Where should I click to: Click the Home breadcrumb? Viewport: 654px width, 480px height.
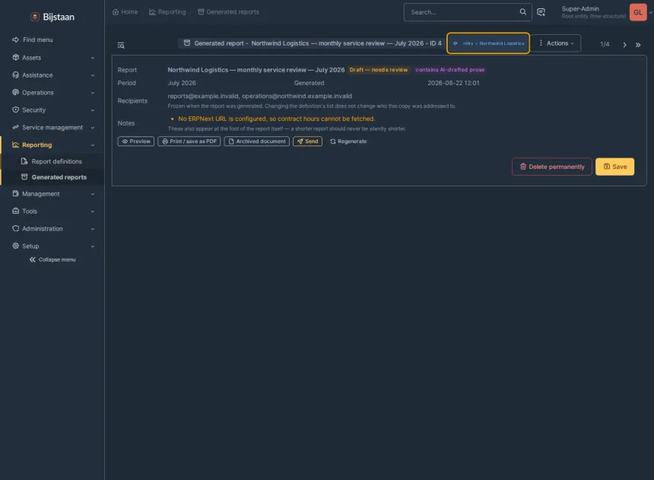pyautogui.click(x=125, y=11)
